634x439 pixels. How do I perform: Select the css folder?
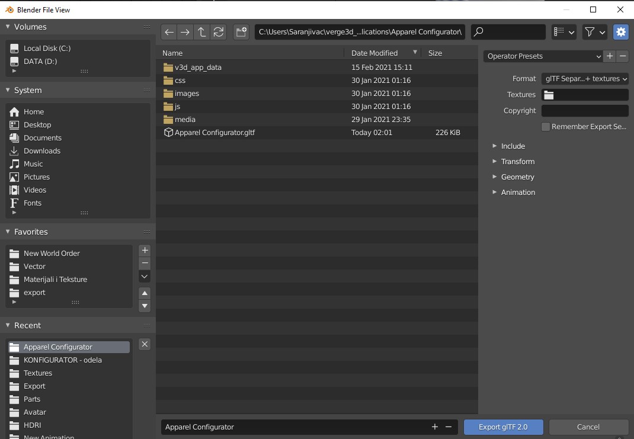tap(317, 81)
